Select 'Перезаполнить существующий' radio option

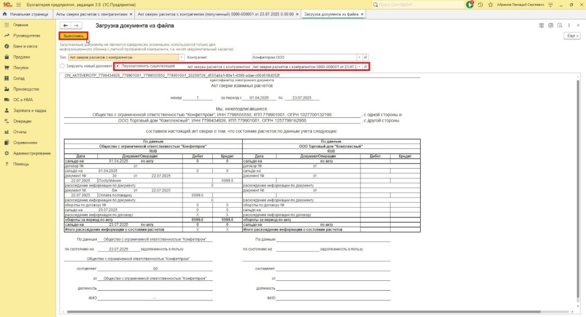point(118,66)
